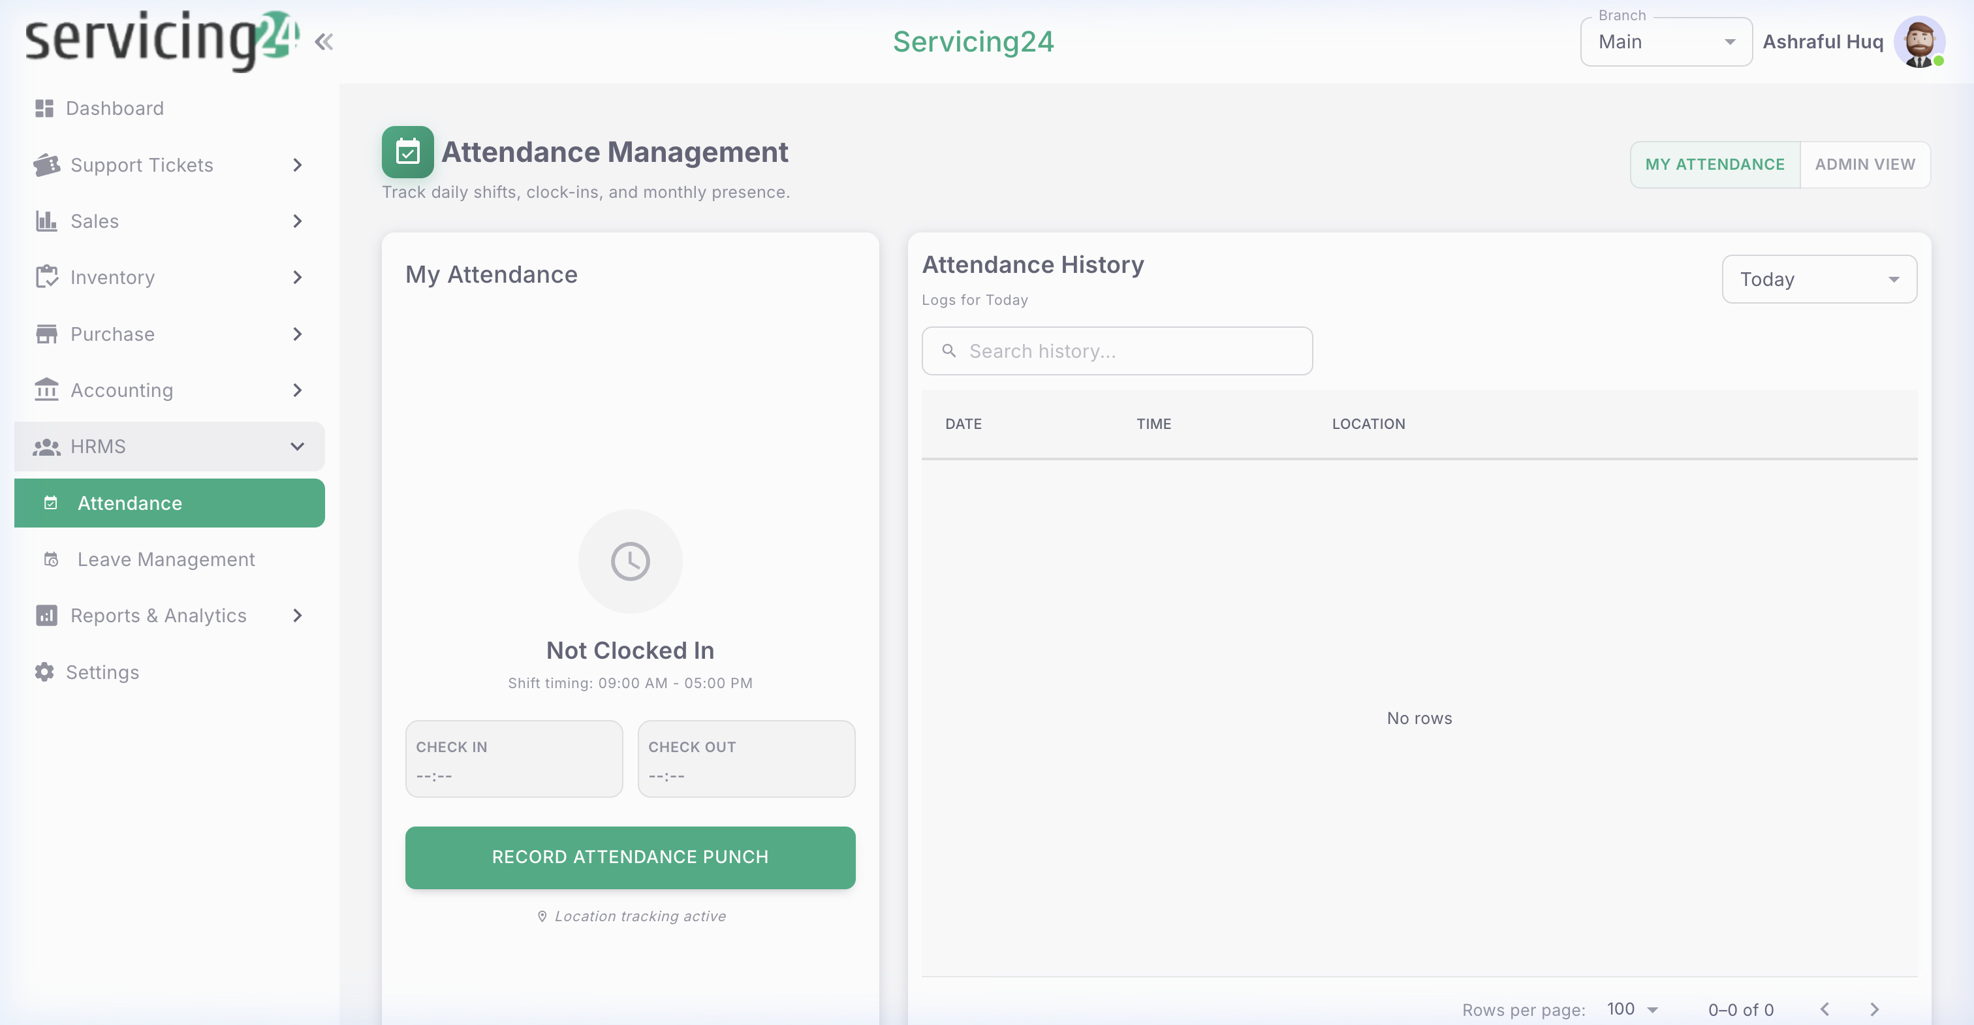Viewport: 1974px width, 1025px height.
Task: Open Dashboard from sidebar
Action: pyautogui.click(x=169, y=108)
